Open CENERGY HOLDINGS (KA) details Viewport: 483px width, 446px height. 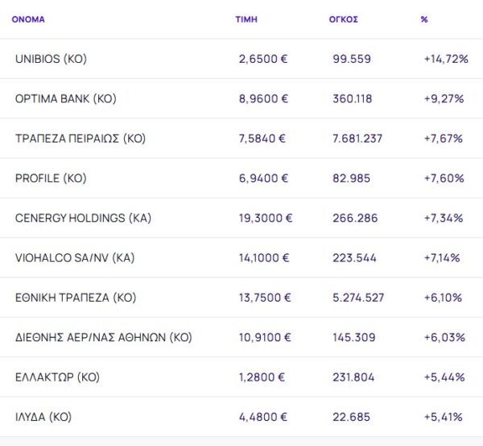(83, 218)
